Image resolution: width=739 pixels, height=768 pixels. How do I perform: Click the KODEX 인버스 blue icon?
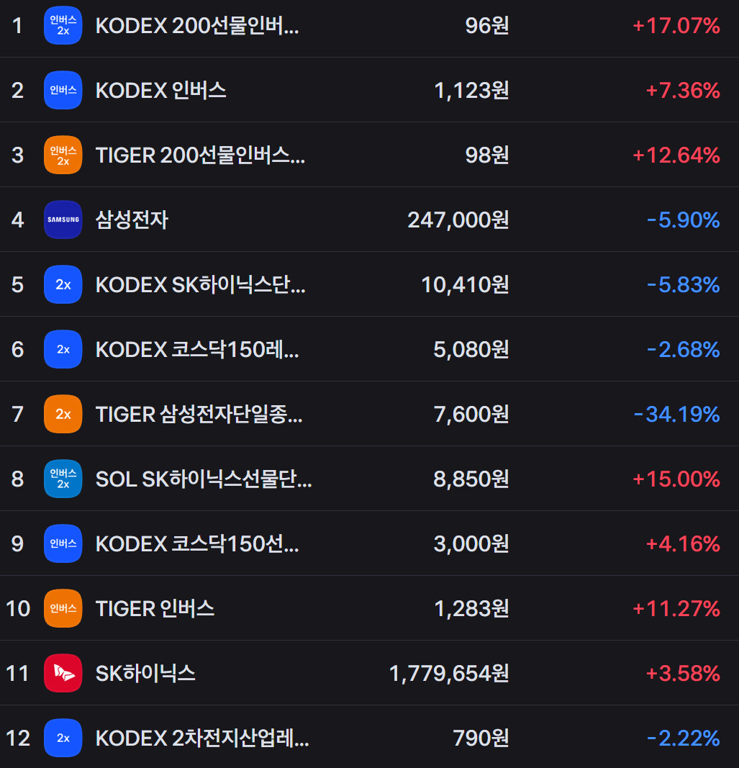pyautogui.click(x=63, y=90)
